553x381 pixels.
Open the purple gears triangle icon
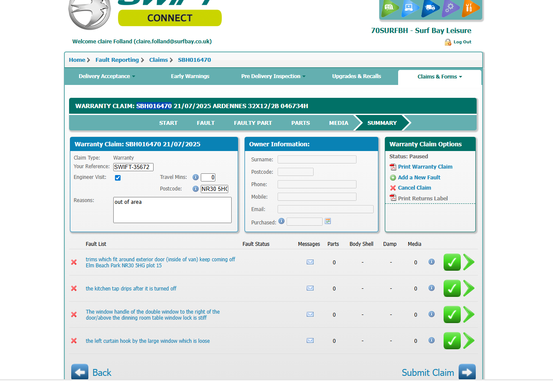(x=450, y=8)
